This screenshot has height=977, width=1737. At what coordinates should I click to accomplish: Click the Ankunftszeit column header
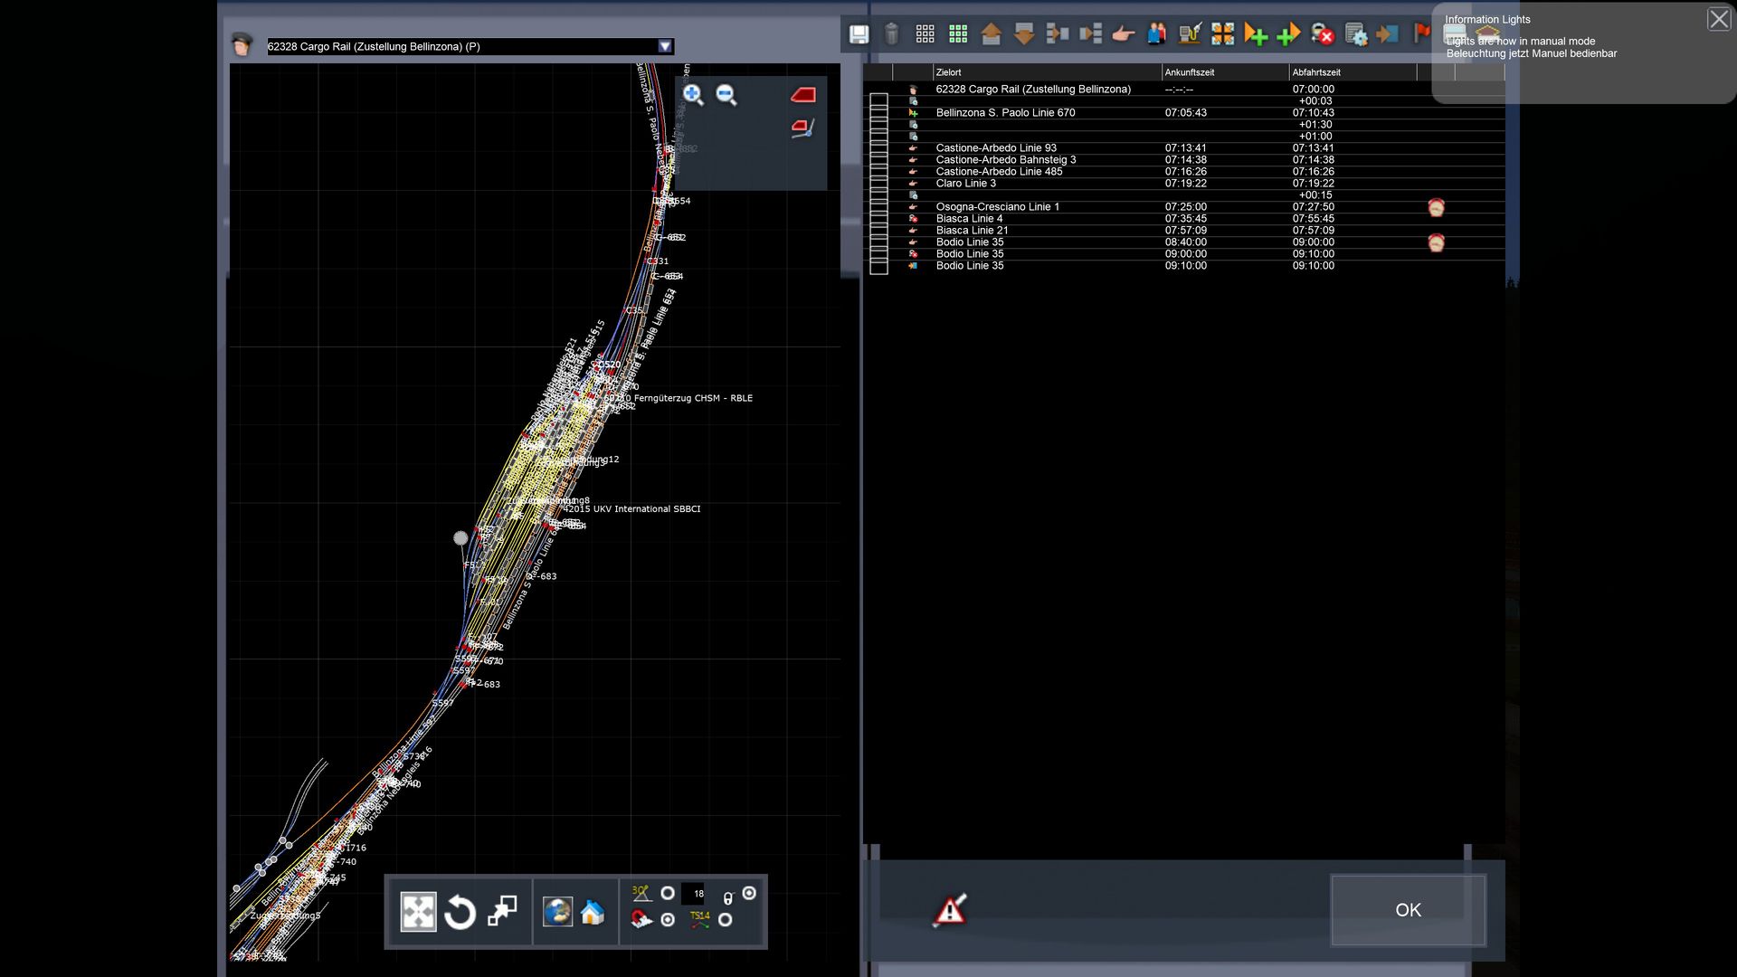click(x=1189, y=72)
